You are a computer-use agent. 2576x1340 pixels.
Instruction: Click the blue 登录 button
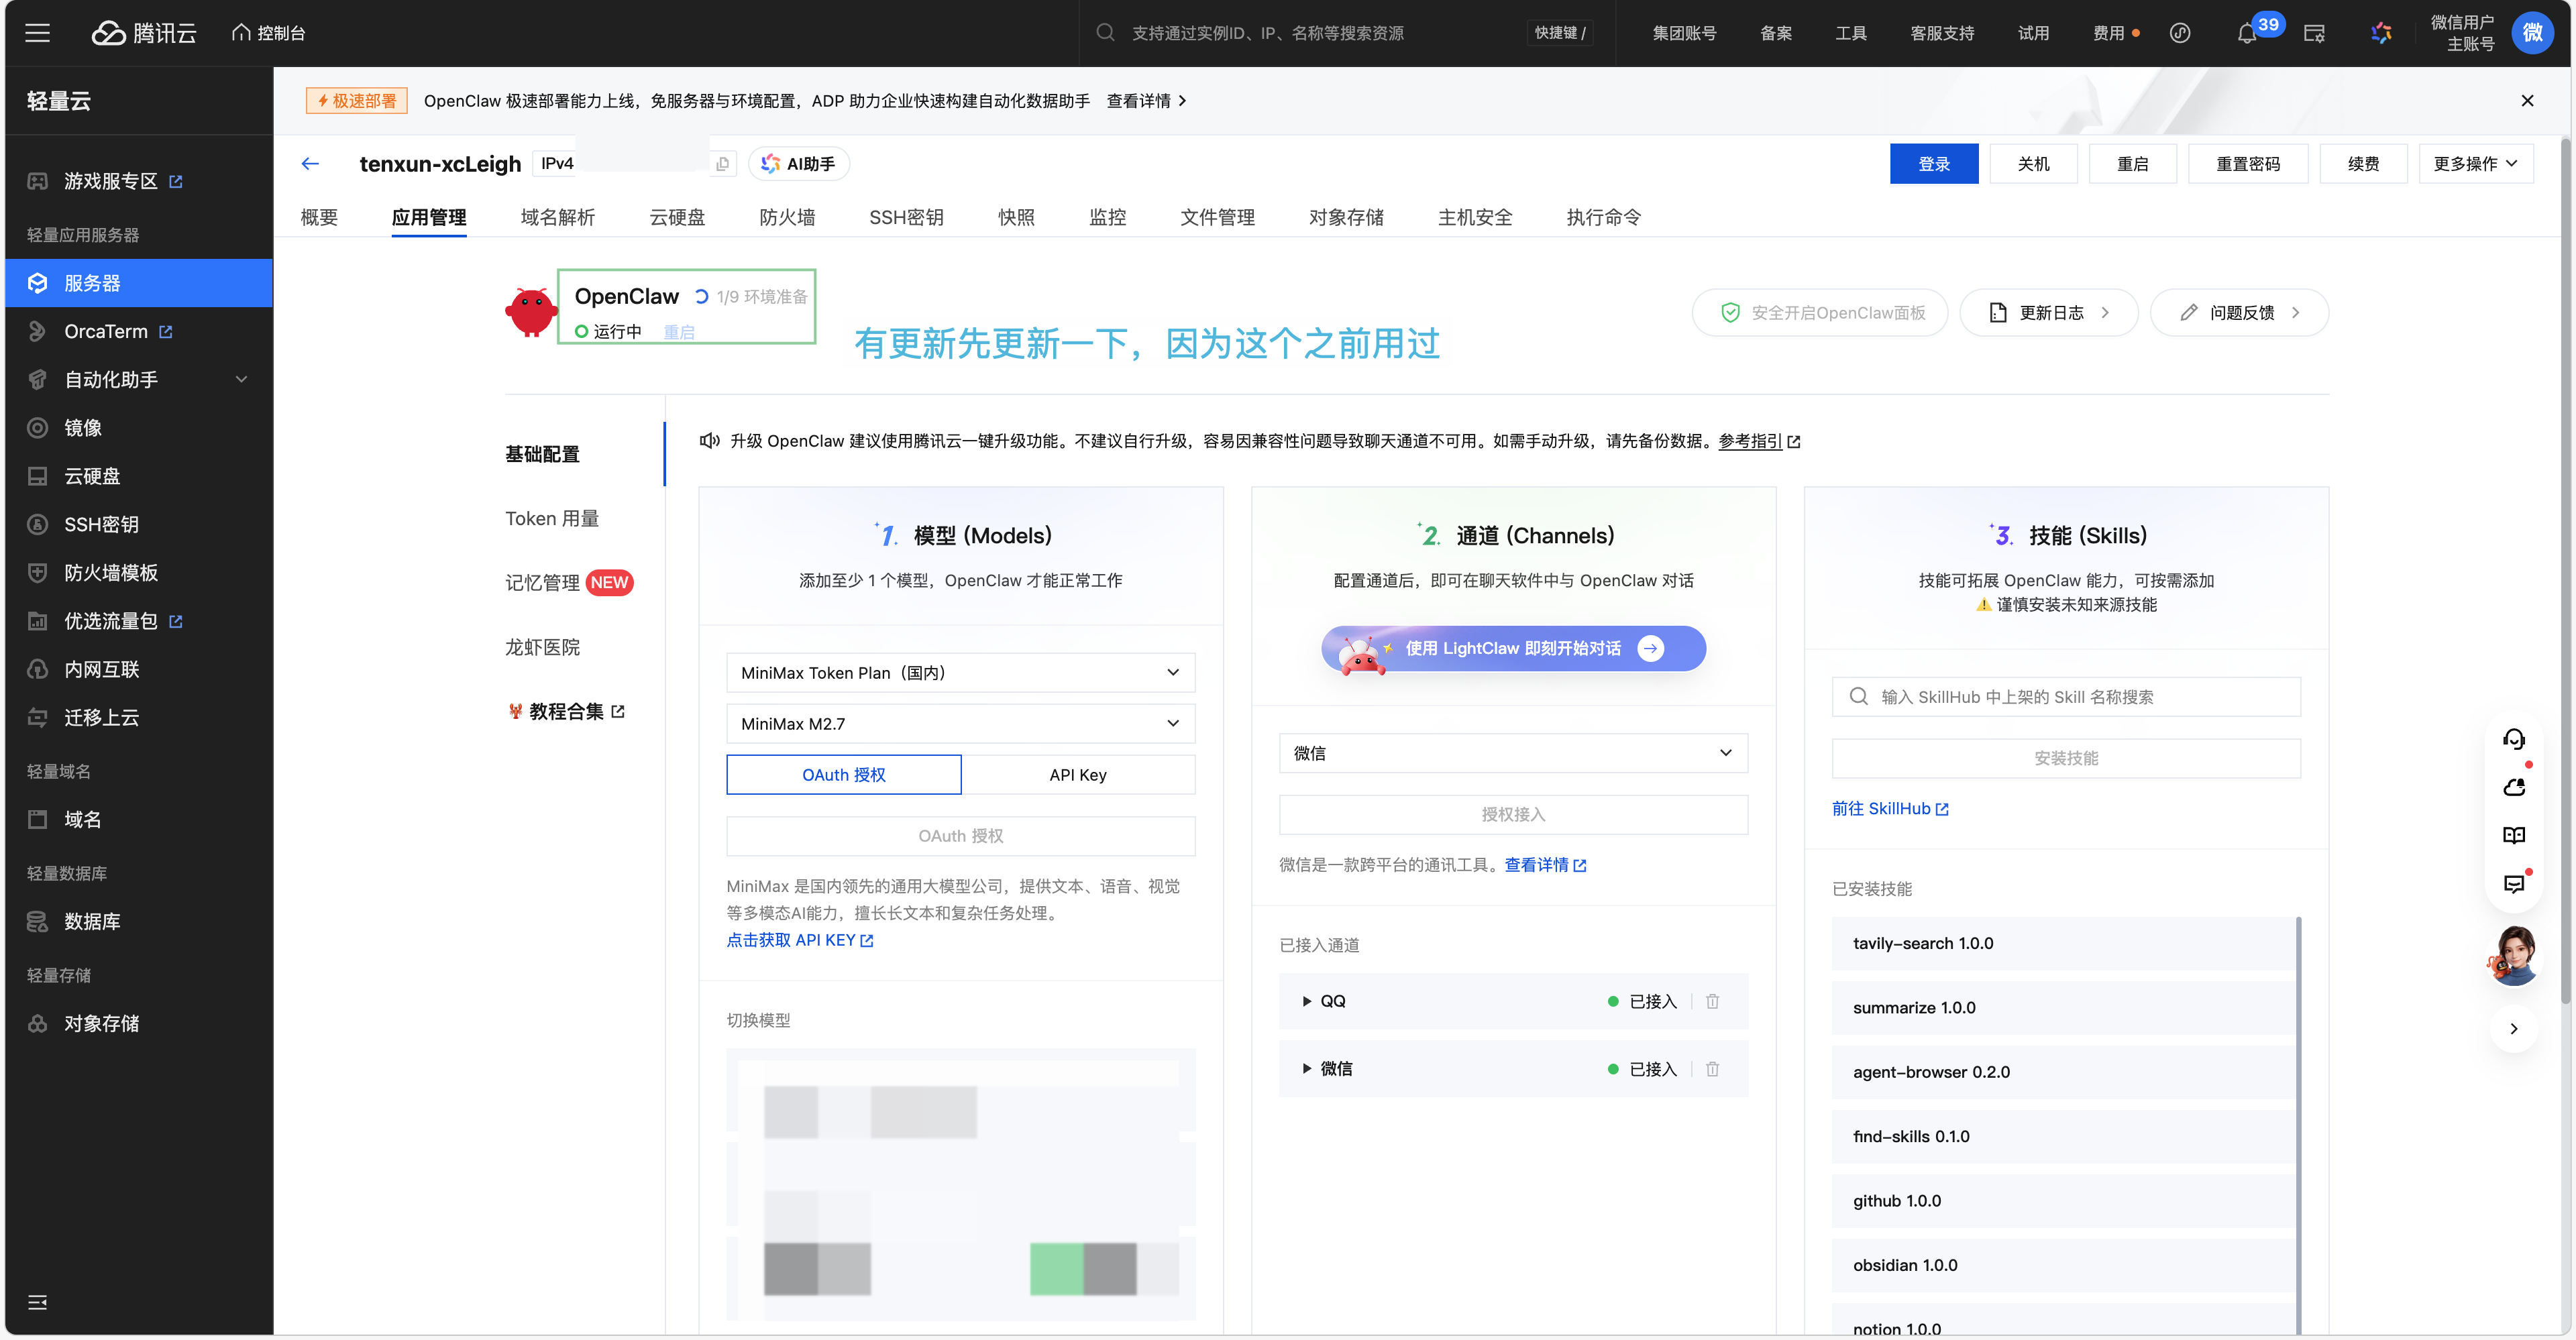tap(1934, 164)
